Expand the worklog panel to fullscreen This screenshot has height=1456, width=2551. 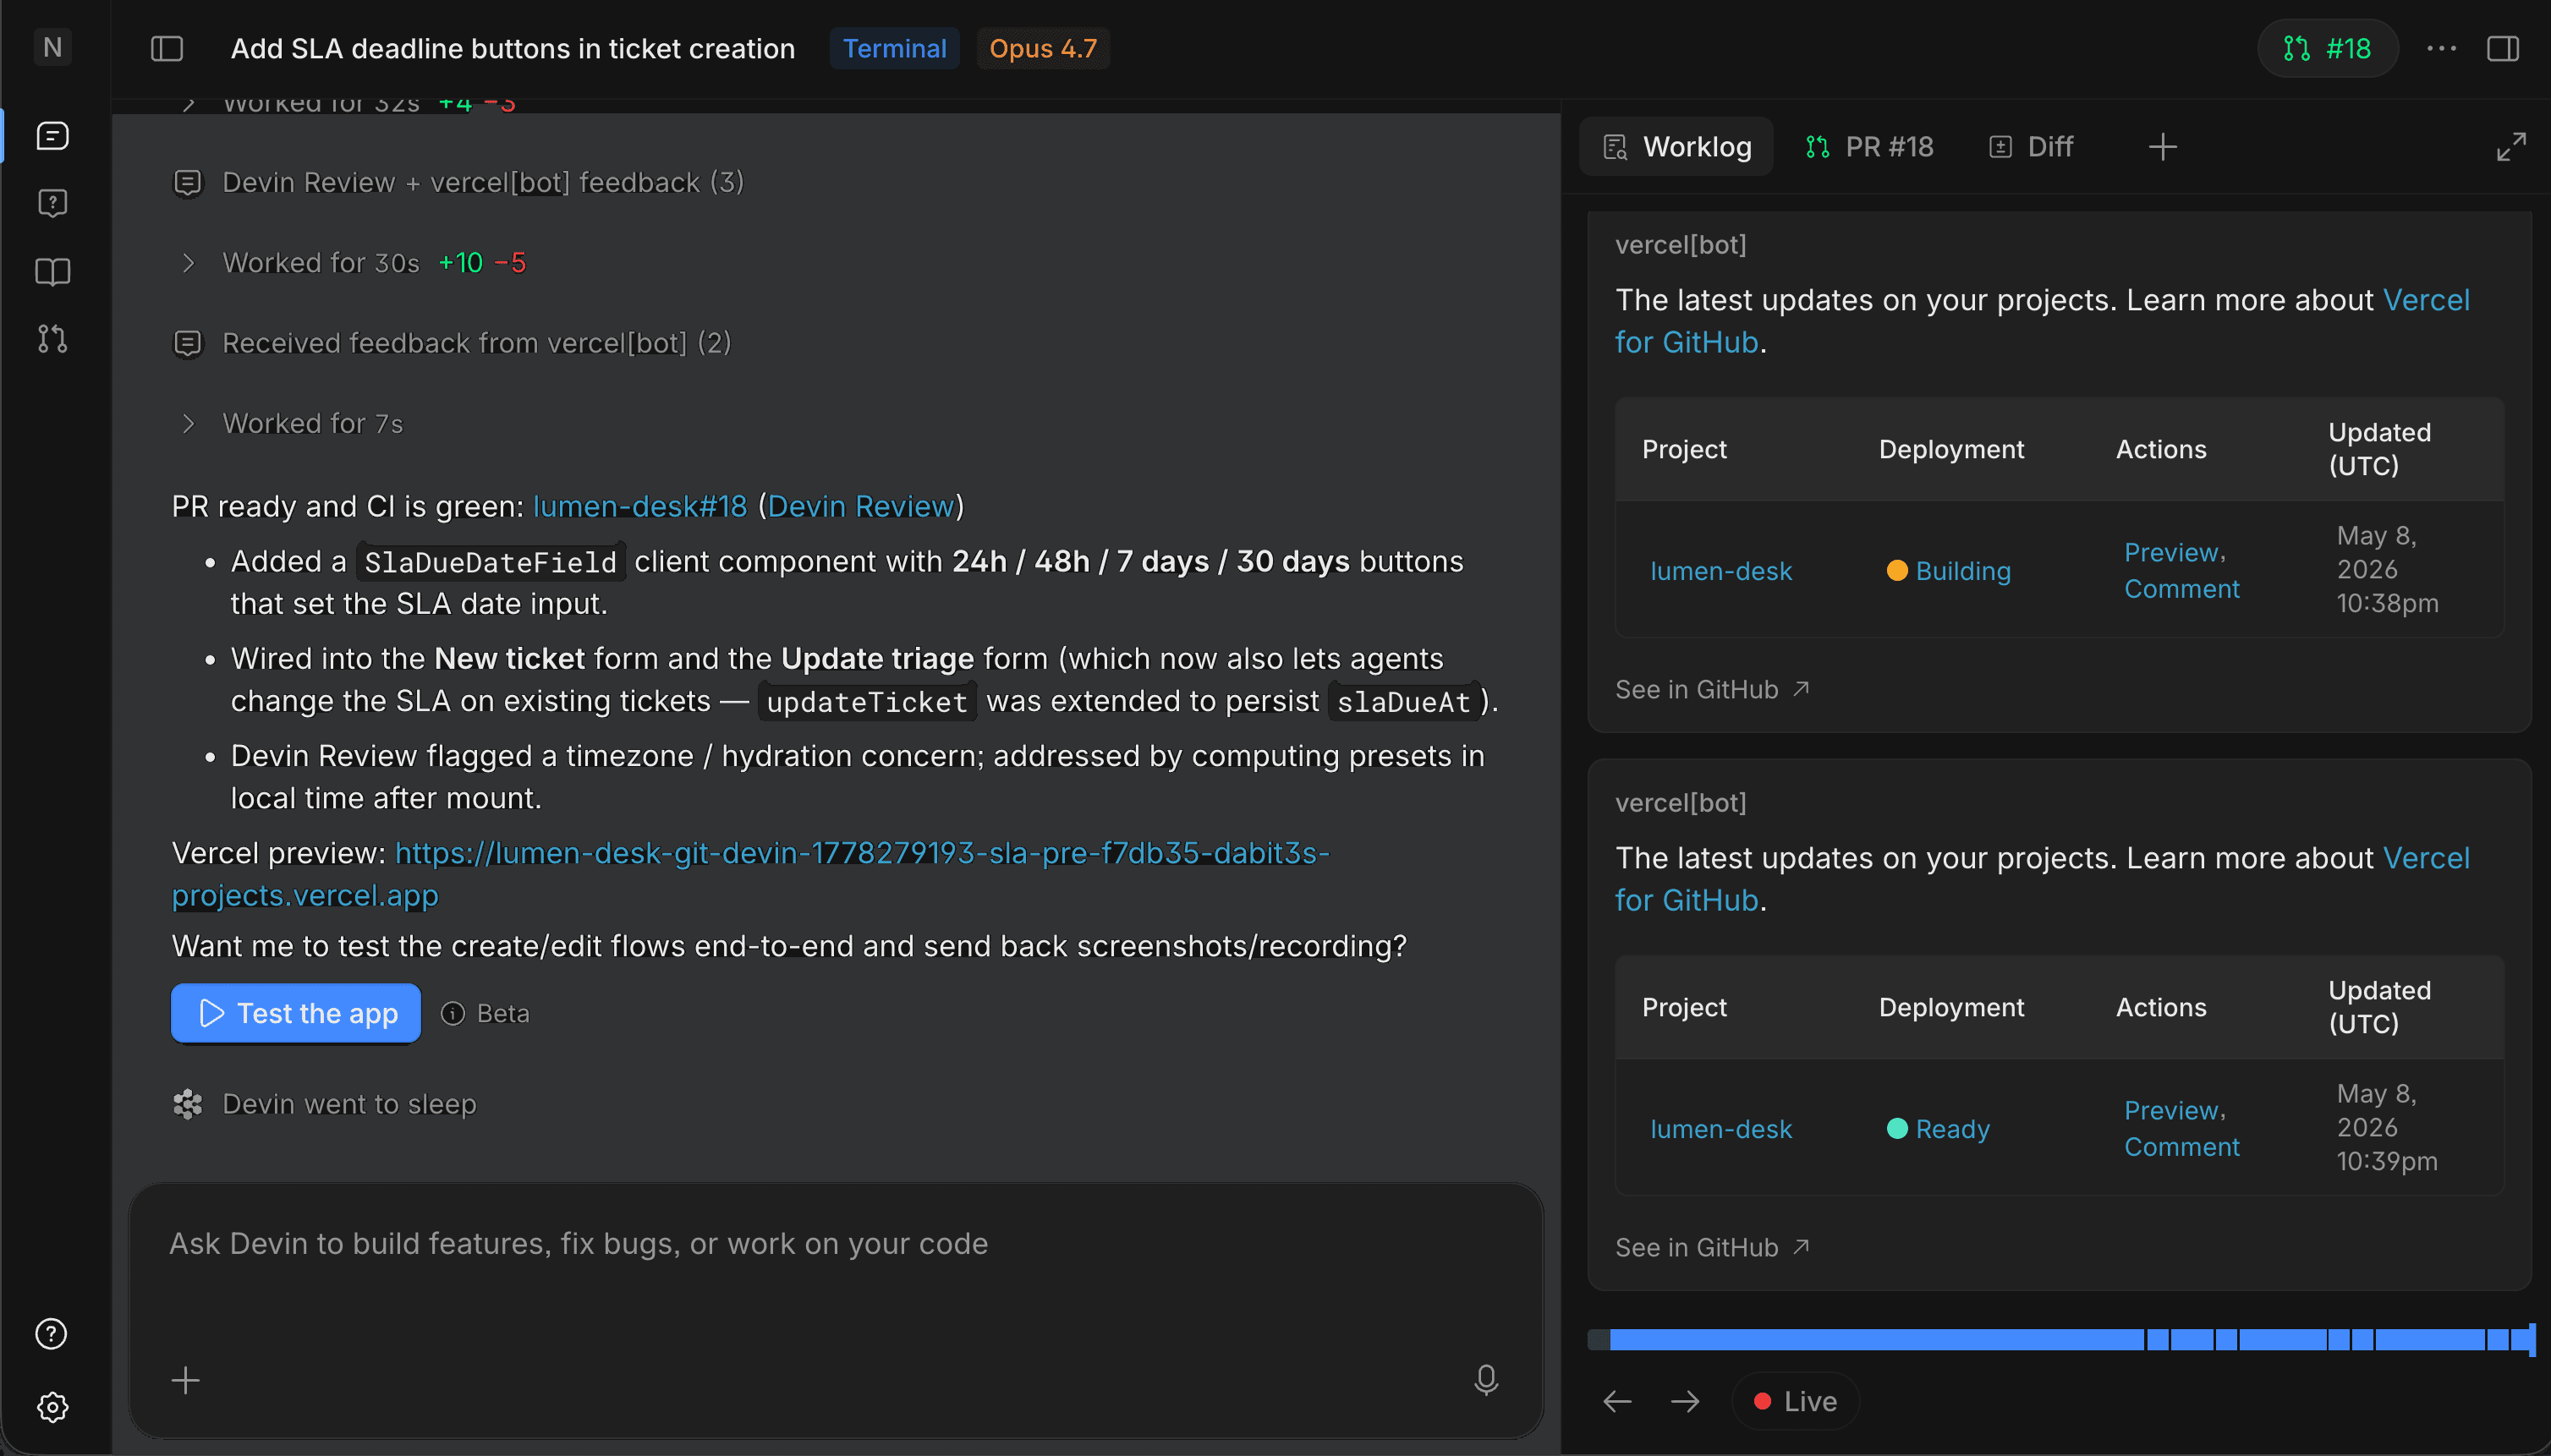(x=2511, y=147)
